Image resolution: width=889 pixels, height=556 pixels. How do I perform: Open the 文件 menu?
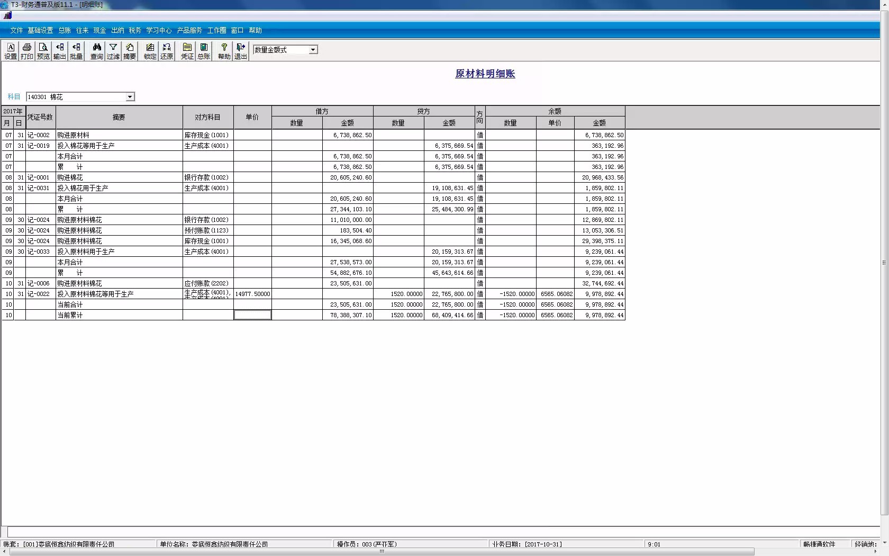click(16, 31)
